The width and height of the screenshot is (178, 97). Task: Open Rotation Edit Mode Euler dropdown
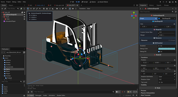[167, 77]
